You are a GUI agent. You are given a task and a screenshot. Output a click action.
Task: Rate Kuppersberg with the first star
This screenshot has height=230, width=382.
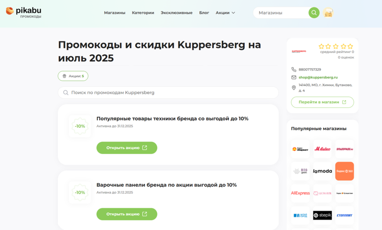click(321, 46)
